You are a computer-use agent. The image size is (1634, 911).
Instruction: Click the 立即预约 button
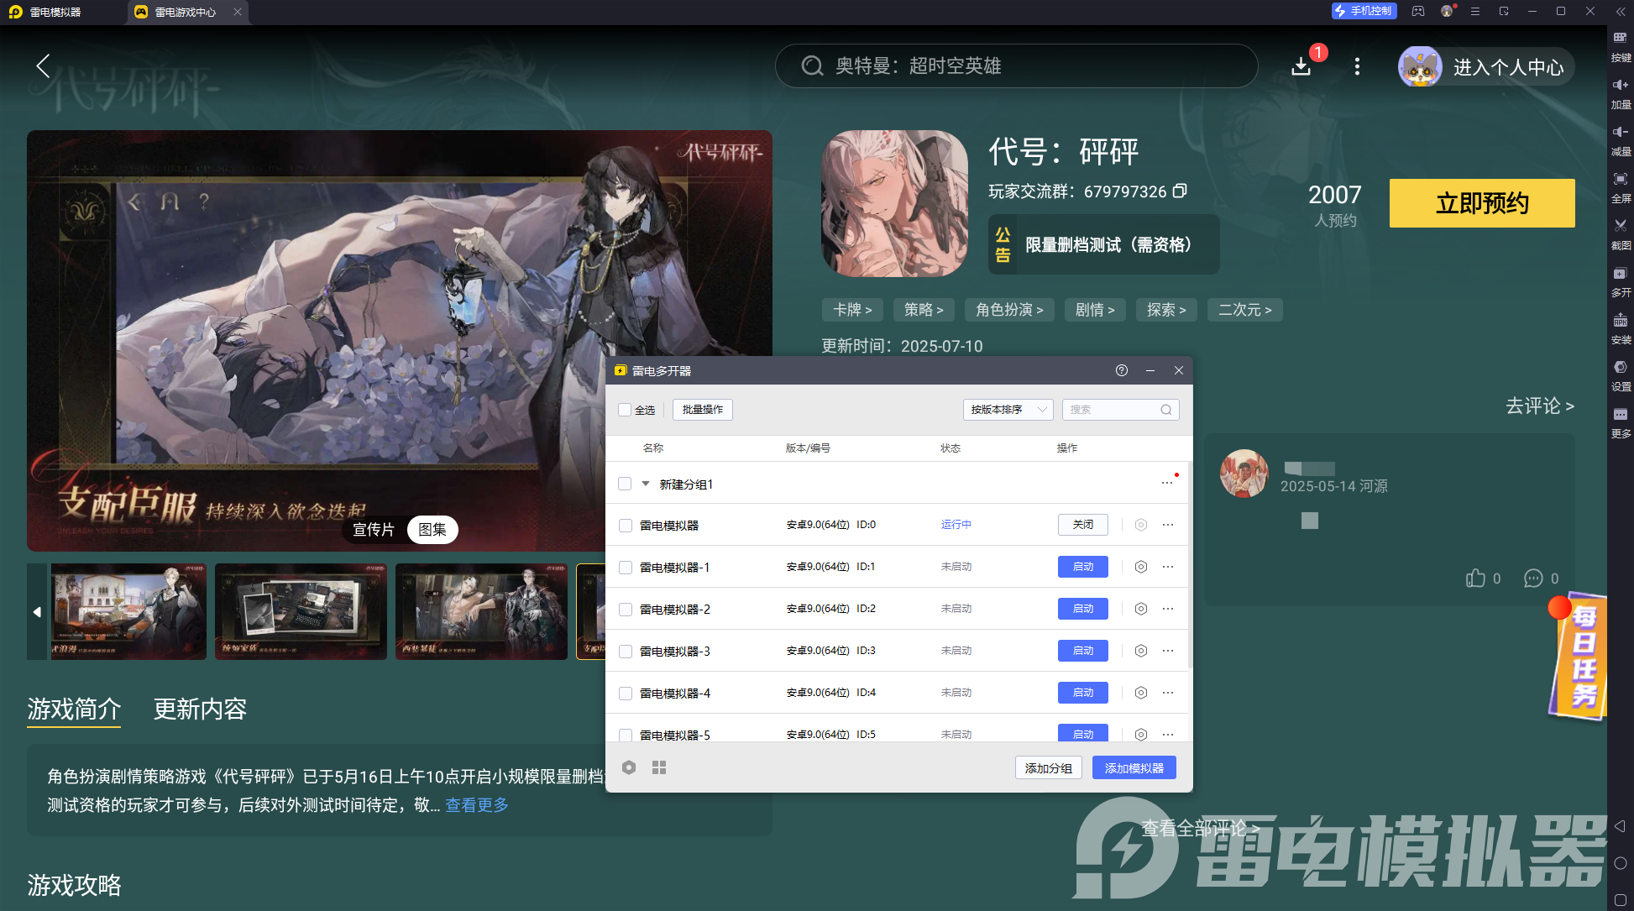pyautogui.click(x=1482, y=203)
